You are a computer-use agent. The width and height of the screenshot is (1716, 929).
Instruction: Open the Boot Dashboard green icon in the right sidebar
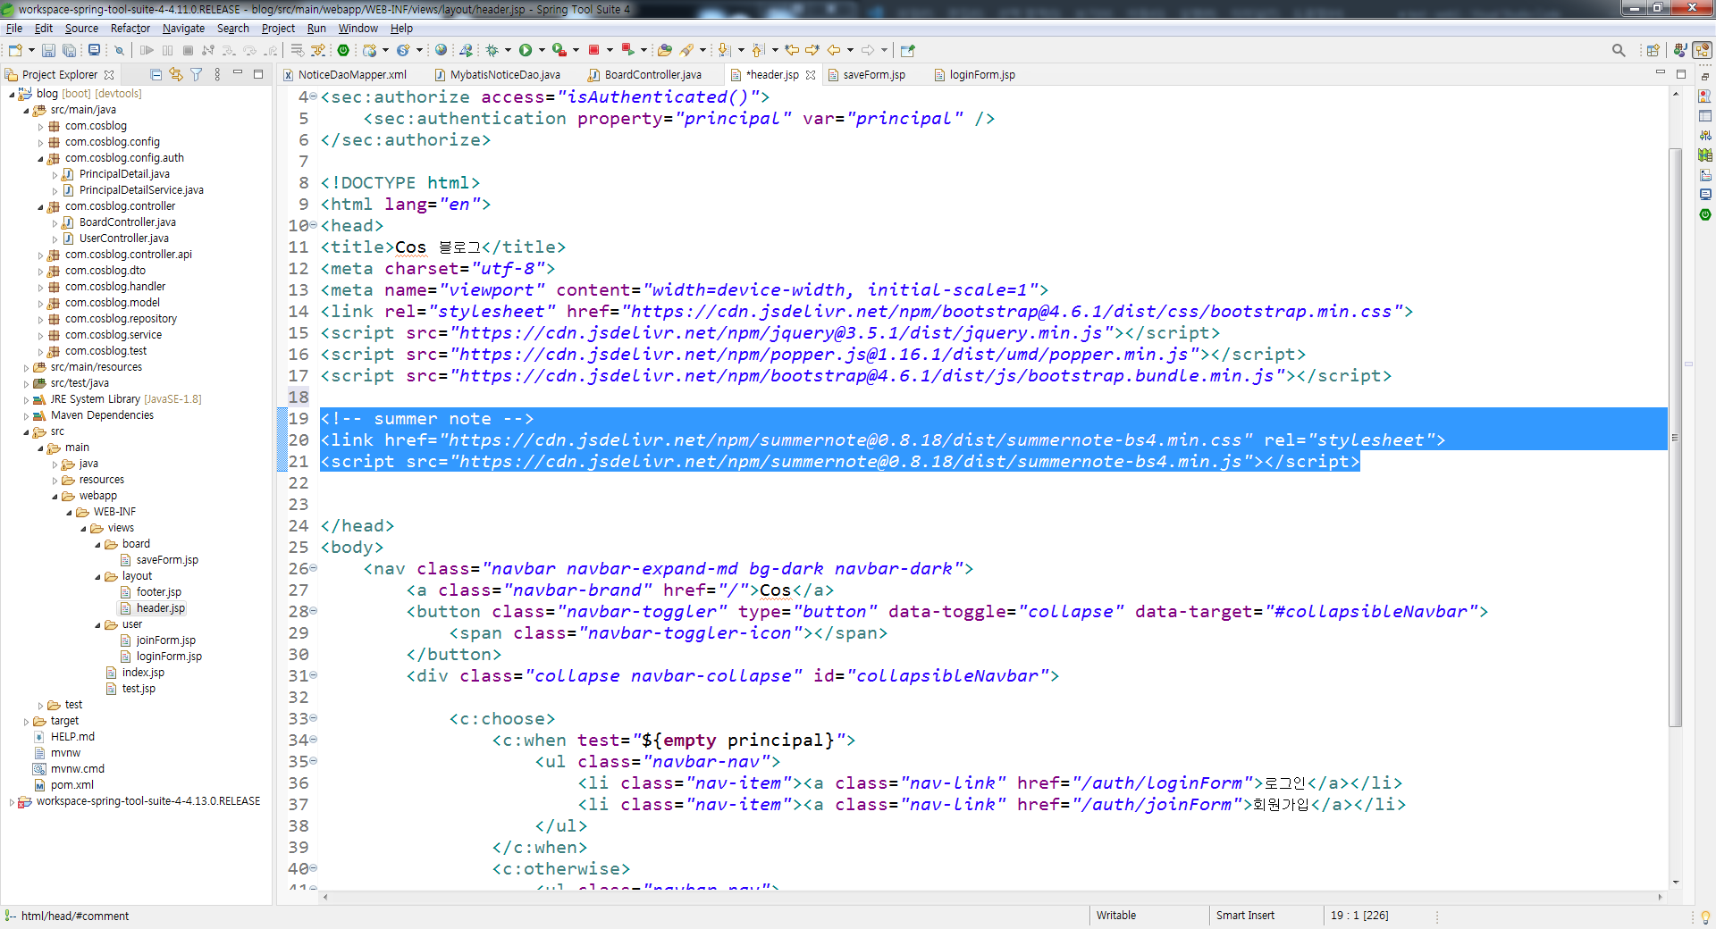[1704, 214]
